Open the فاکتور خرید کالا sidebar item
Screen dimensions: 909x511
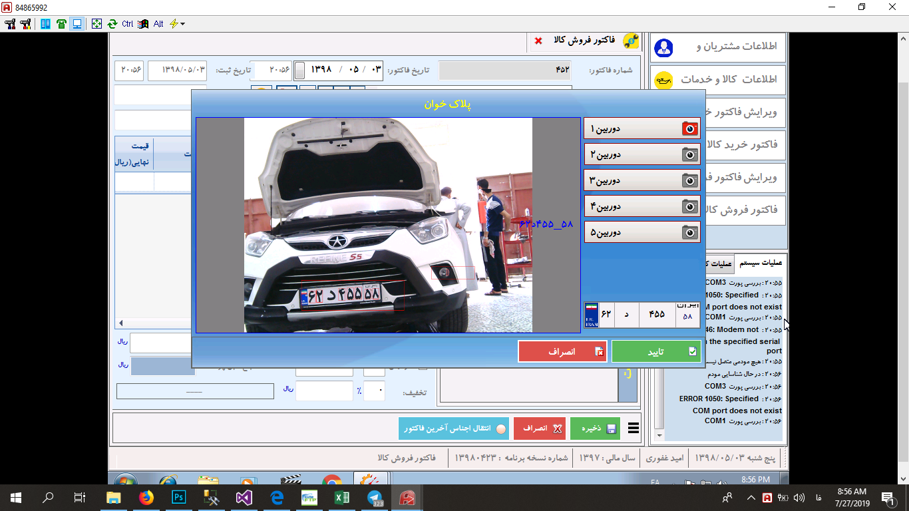[745, 144]
